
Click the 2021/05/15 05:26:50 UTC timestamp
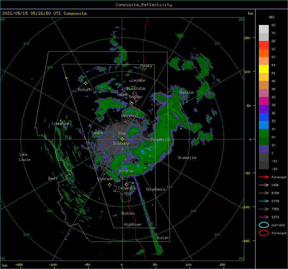tap(32, 13)
